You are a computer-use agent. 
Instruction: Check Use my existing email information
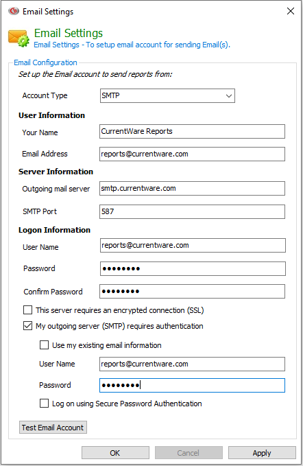[x=45, y=345]
